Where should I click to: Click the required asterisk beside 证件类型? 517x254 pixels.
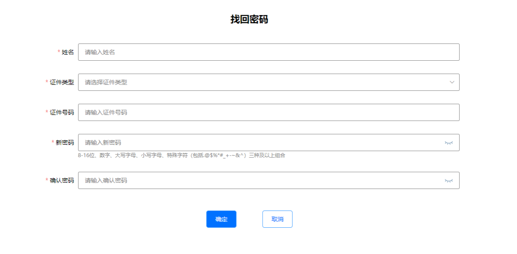(x=47, y=82)
